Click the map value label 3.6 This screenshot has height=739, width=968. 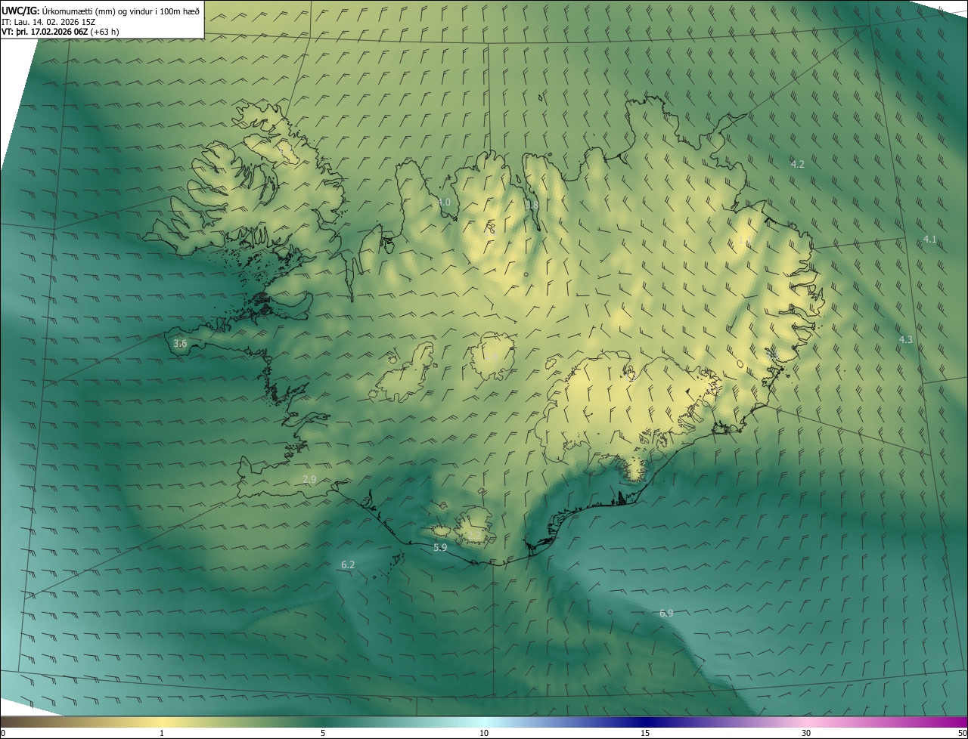click(180, 343)
